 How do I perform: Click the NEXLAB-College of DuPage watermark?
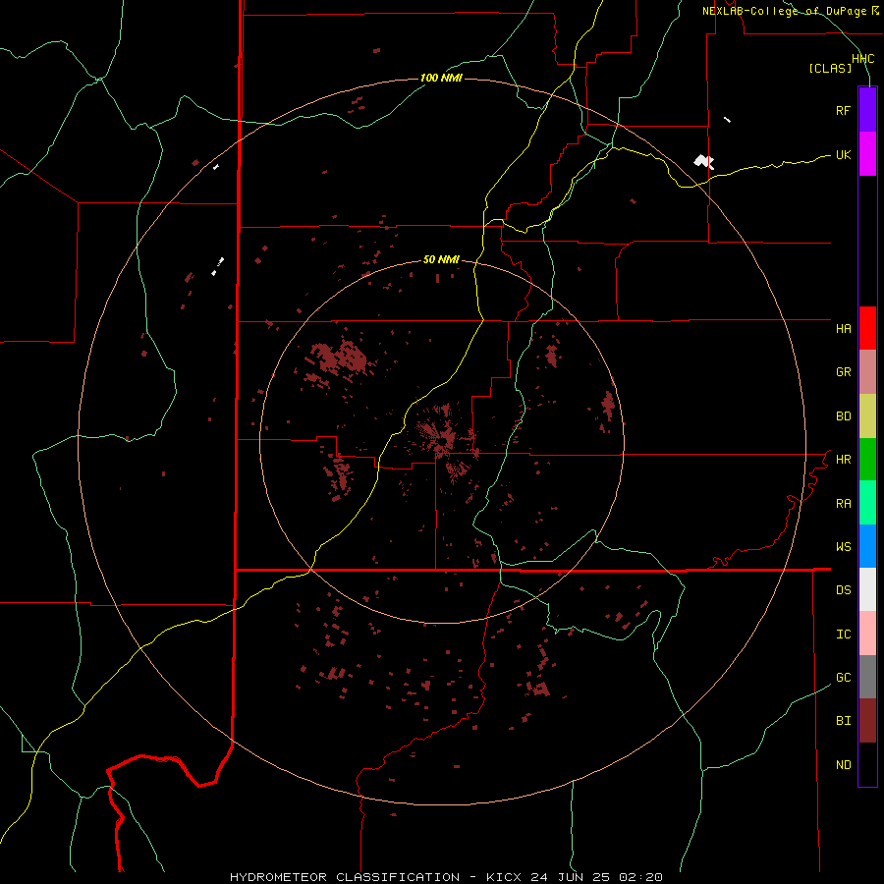(790, 11)
